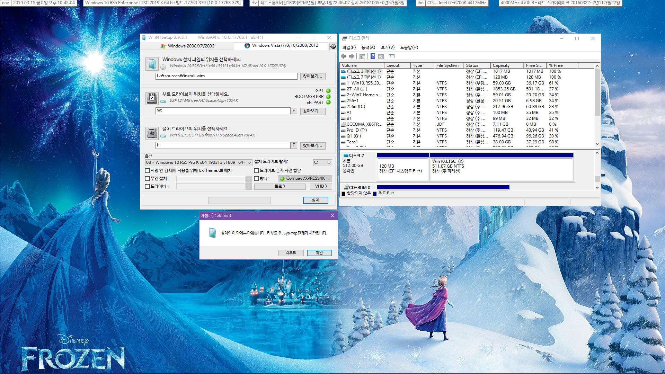Screen dimensions: 665x374
Task: Click F format button next to W: drive field
Action: [x=294, y=110]
